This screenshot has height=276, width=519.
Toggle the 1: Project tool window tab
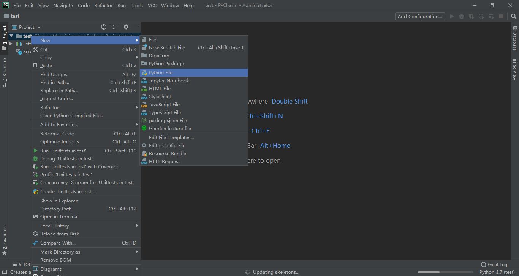click(4, 38)
